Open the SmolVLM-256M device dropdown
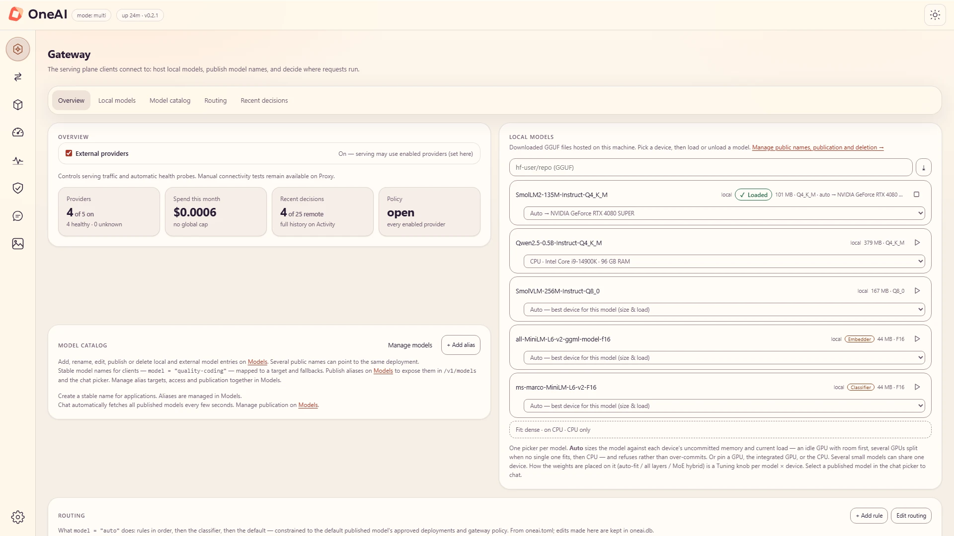Image resolution: width=954 pixels, height=536 pixels. pyautogui.click(x=724, y=310)
